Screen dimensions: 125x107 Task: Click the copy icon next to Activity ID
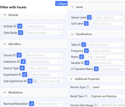(x=20, y=26)
